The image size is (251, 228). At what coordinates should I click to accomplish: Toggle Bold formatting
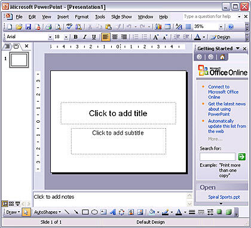click(x=75, y=37)
